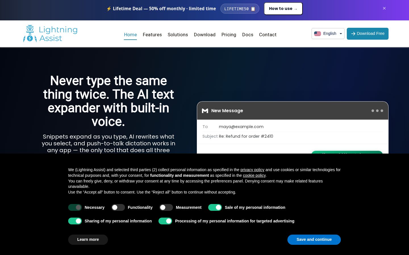409x255 pixels.
Task: Open the Pricing page
Action: coord(229,35)
